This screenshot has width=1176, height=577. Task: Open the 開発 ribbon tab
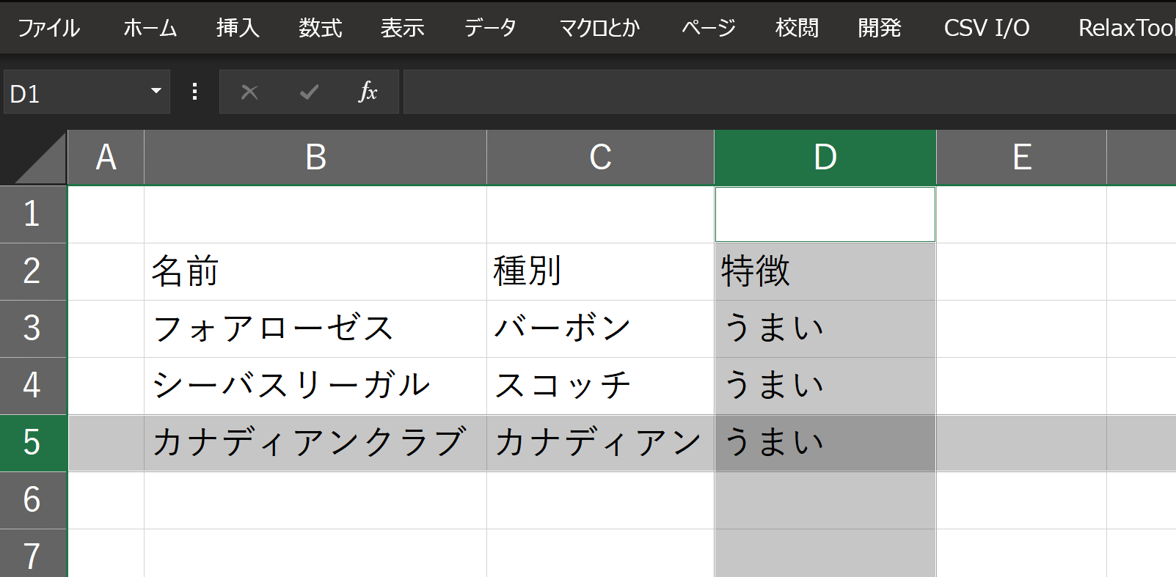click(879, 28)
